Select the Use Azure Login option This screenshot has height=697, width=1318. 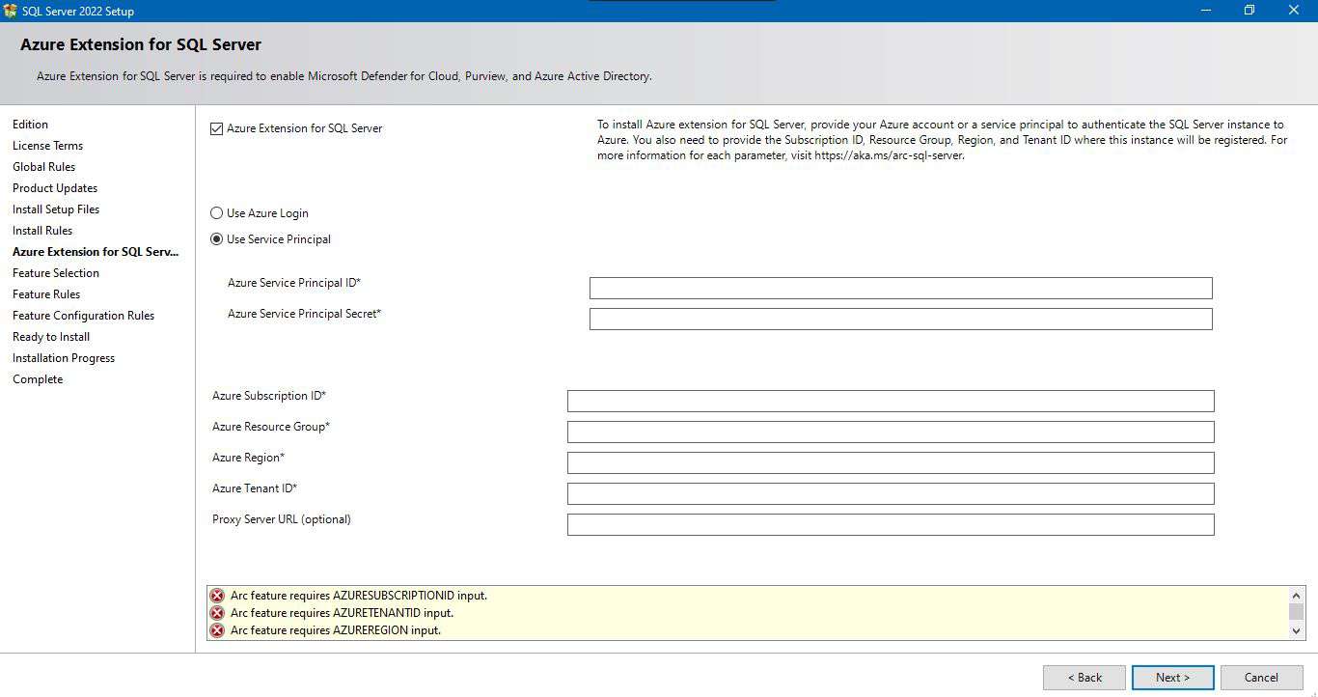pos(217,213)
